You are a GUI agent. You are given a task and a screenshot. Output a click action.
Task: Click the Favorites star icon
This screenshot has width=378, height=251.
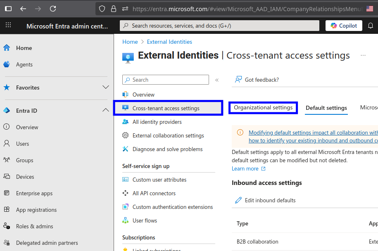(7, 87)
